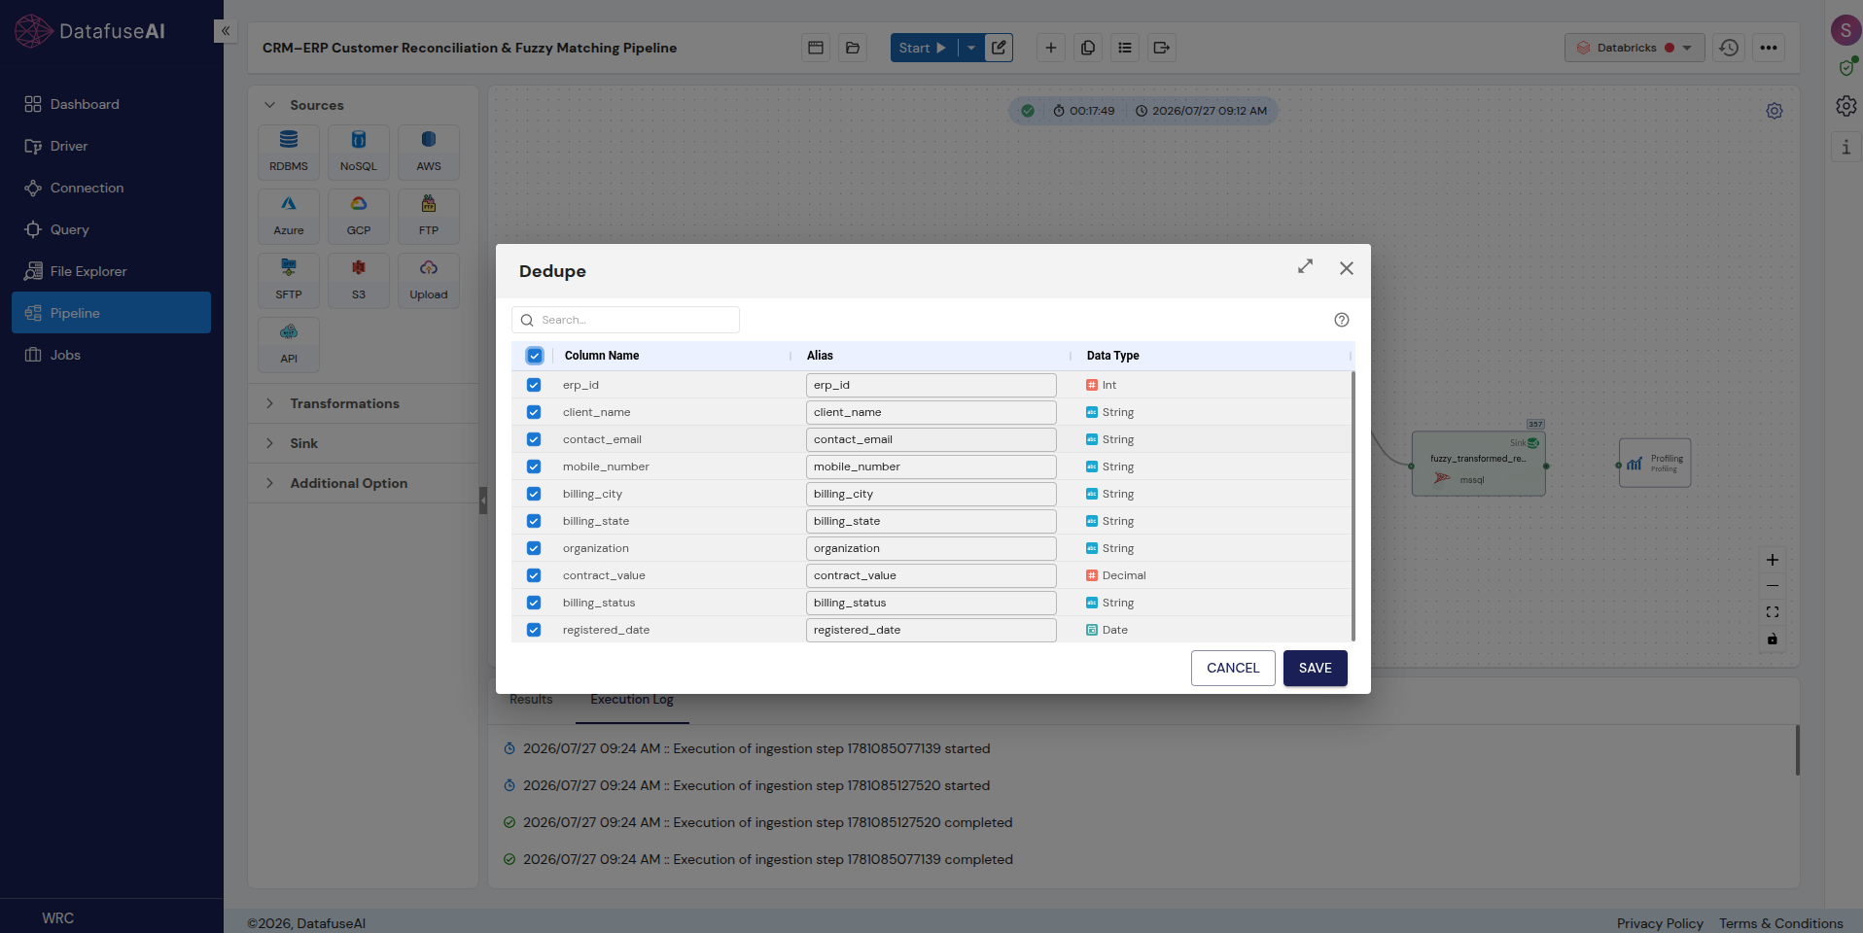Switch to the Results tab

pos(531,700)
